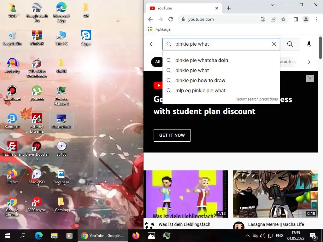Dismiss the student plan promo banner
Screen dimensions: 323x242
click(310, 78)
